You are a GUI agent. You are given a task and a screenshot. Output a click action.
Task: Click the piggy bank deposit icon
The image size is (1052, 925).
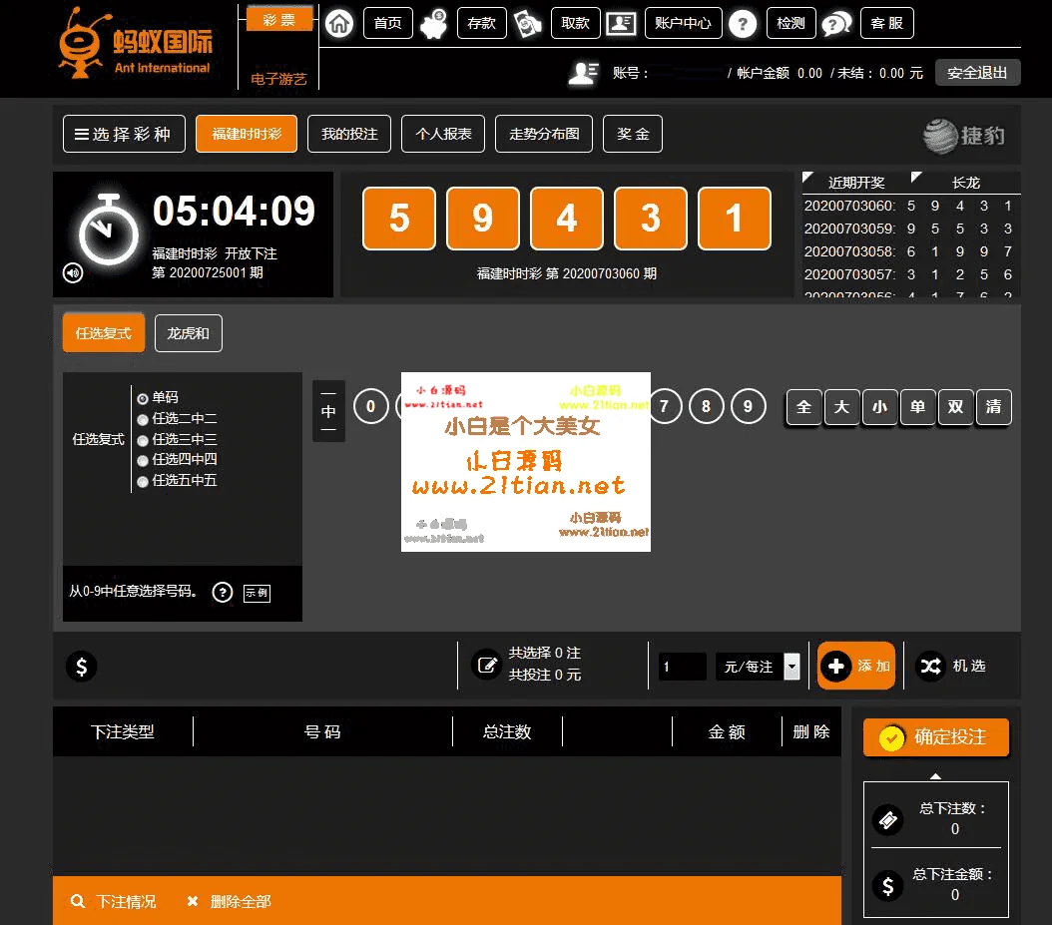pyautogui.click(x=434, y=23)
